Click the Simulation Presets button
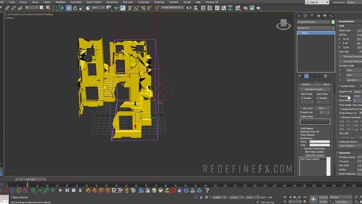 [315, 90]
